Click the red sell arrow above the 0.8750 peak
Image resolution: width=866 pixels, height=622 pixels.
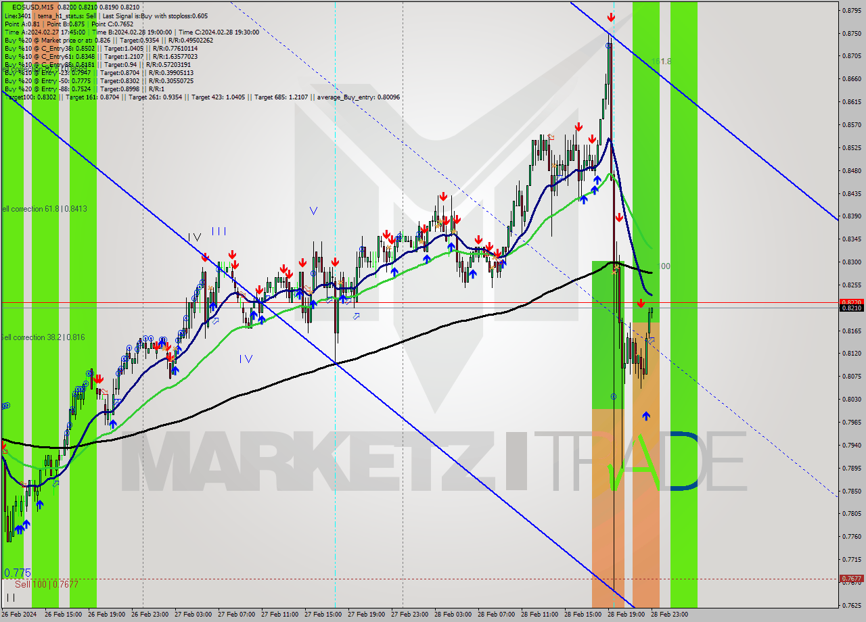(x=611, y=18)
